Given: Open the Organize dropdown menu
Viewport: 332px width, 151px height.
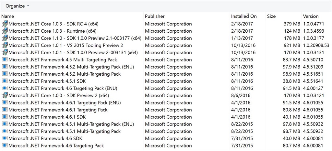Looking at the screenshot, I should 17,6.
